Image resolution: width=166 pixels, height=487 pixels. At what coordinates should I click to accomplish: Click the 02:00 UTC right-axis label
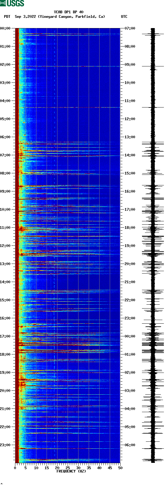(130, 373)
